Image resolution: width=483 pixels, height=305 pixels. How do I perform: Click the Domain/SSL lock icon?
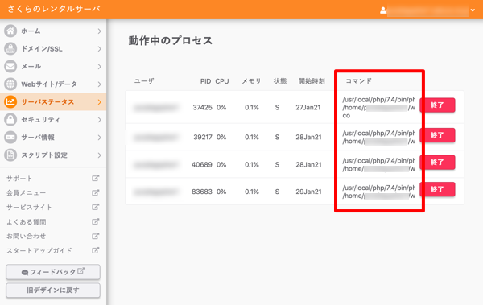pos(10,48)
